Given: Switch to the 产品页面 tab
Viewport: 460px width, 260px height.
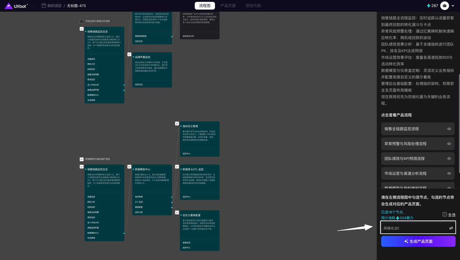Looking at the screenshot, I should tap(228, 6).
